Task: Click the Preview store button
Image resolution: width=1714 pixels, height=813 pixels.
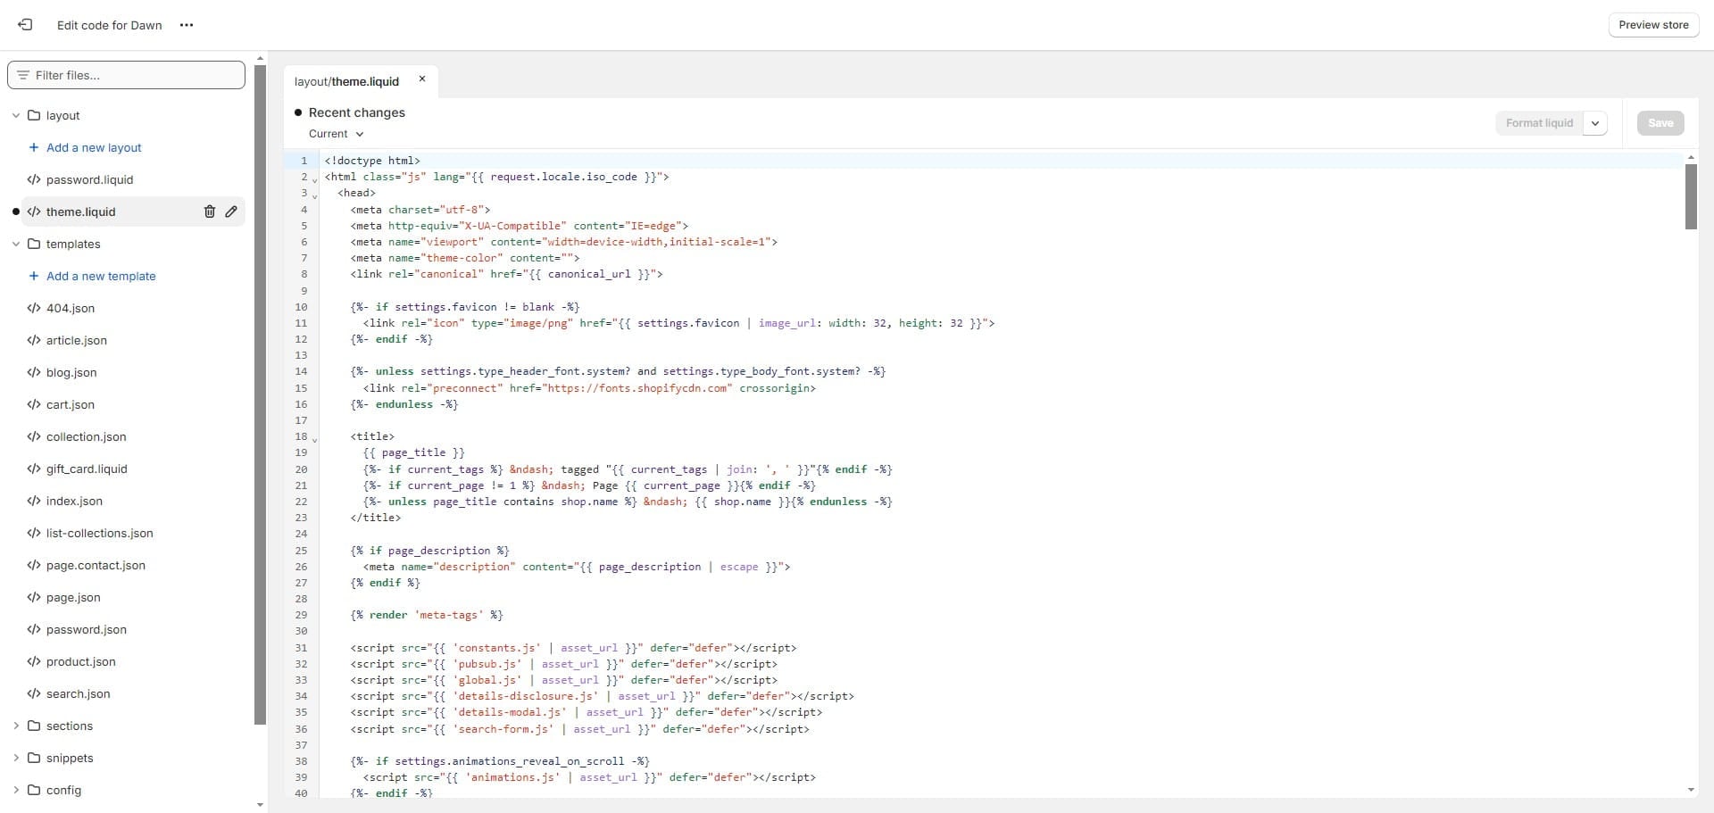Action: pos(1653,25)
